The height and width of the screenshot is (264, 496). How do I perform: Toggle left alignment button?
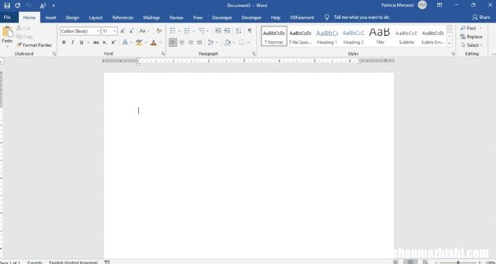coord(173,42)
